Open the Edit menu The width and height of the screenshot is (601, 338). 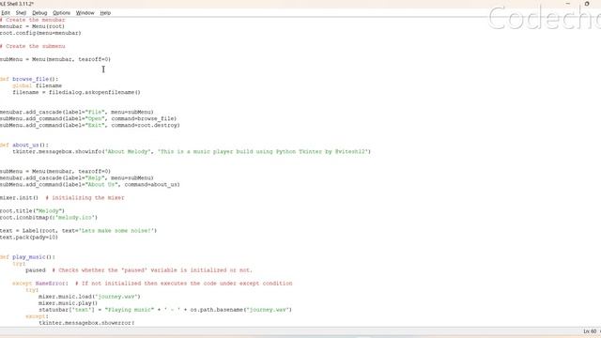[x=6, y=13]
